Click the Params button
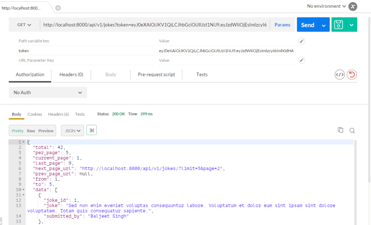 click(x=282, y=25)
